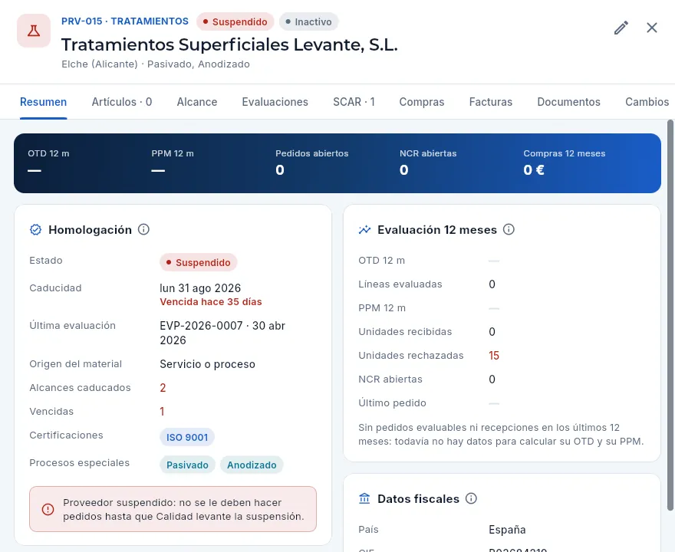
Task: Click the PRV-015 · TRATAMIENTOS code
Action: pyautogui.click(x=125, y=21)
